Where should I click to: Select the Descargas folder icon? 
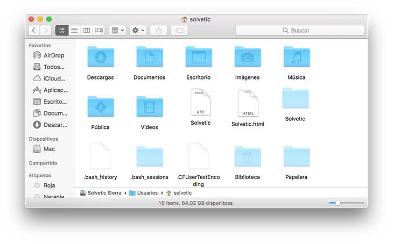tap(101, 57)
